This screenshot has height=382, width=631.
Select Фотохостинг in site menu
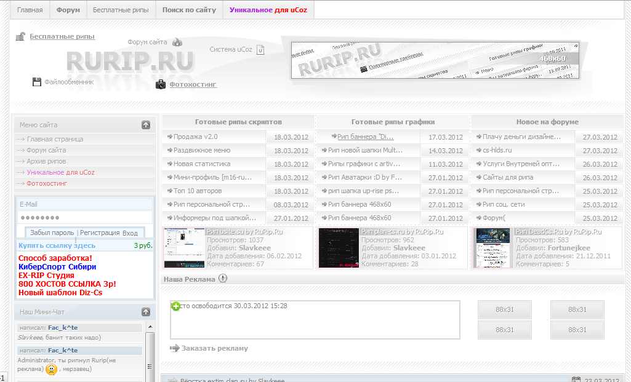tap(47, 183)
